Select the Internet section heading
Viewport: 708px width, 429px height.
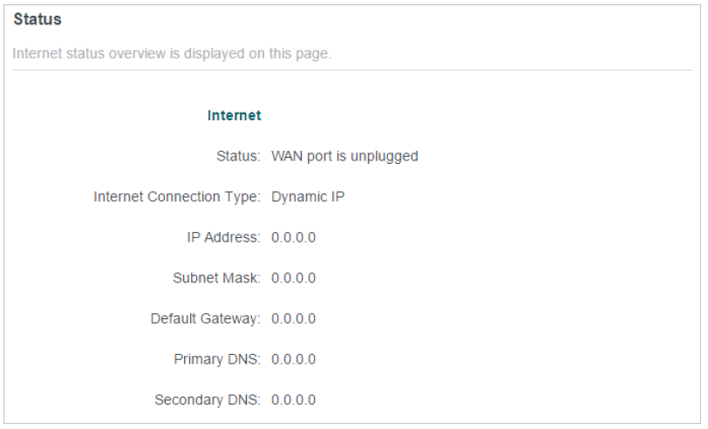(x=234, y=114)
